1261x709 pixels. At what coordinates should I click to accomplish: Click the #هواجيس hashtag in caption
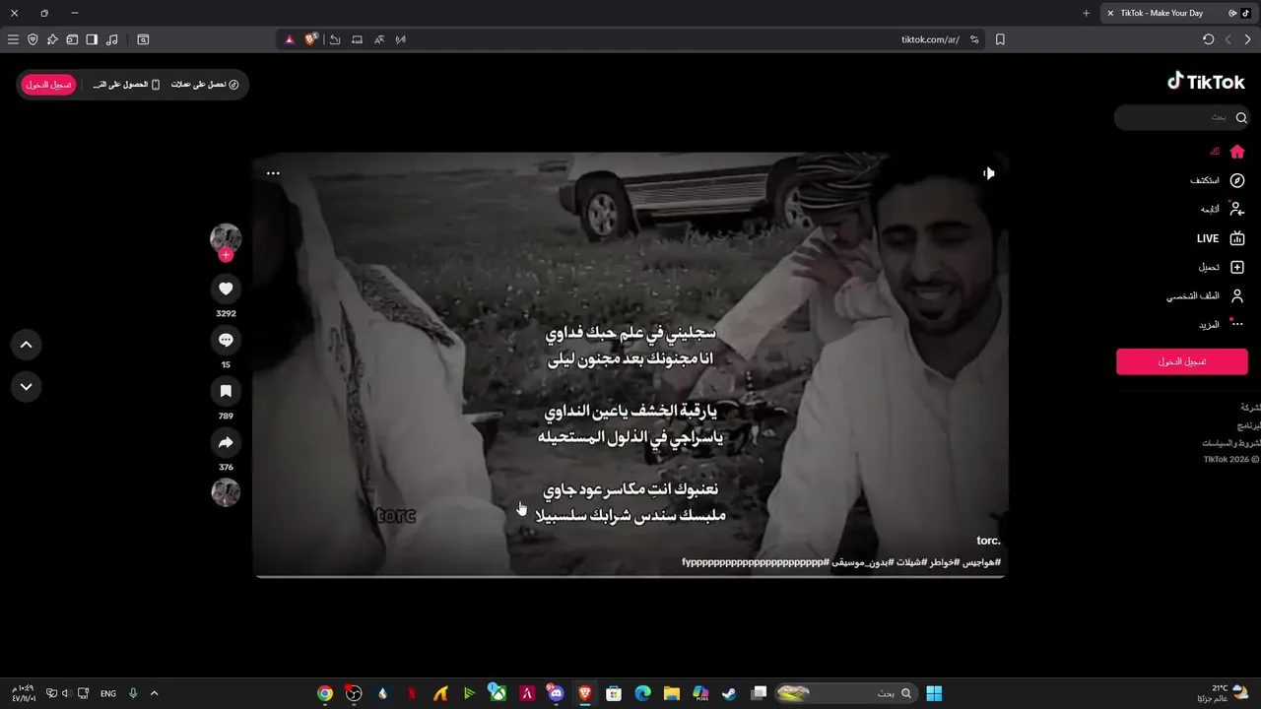(x=979, y=562)
